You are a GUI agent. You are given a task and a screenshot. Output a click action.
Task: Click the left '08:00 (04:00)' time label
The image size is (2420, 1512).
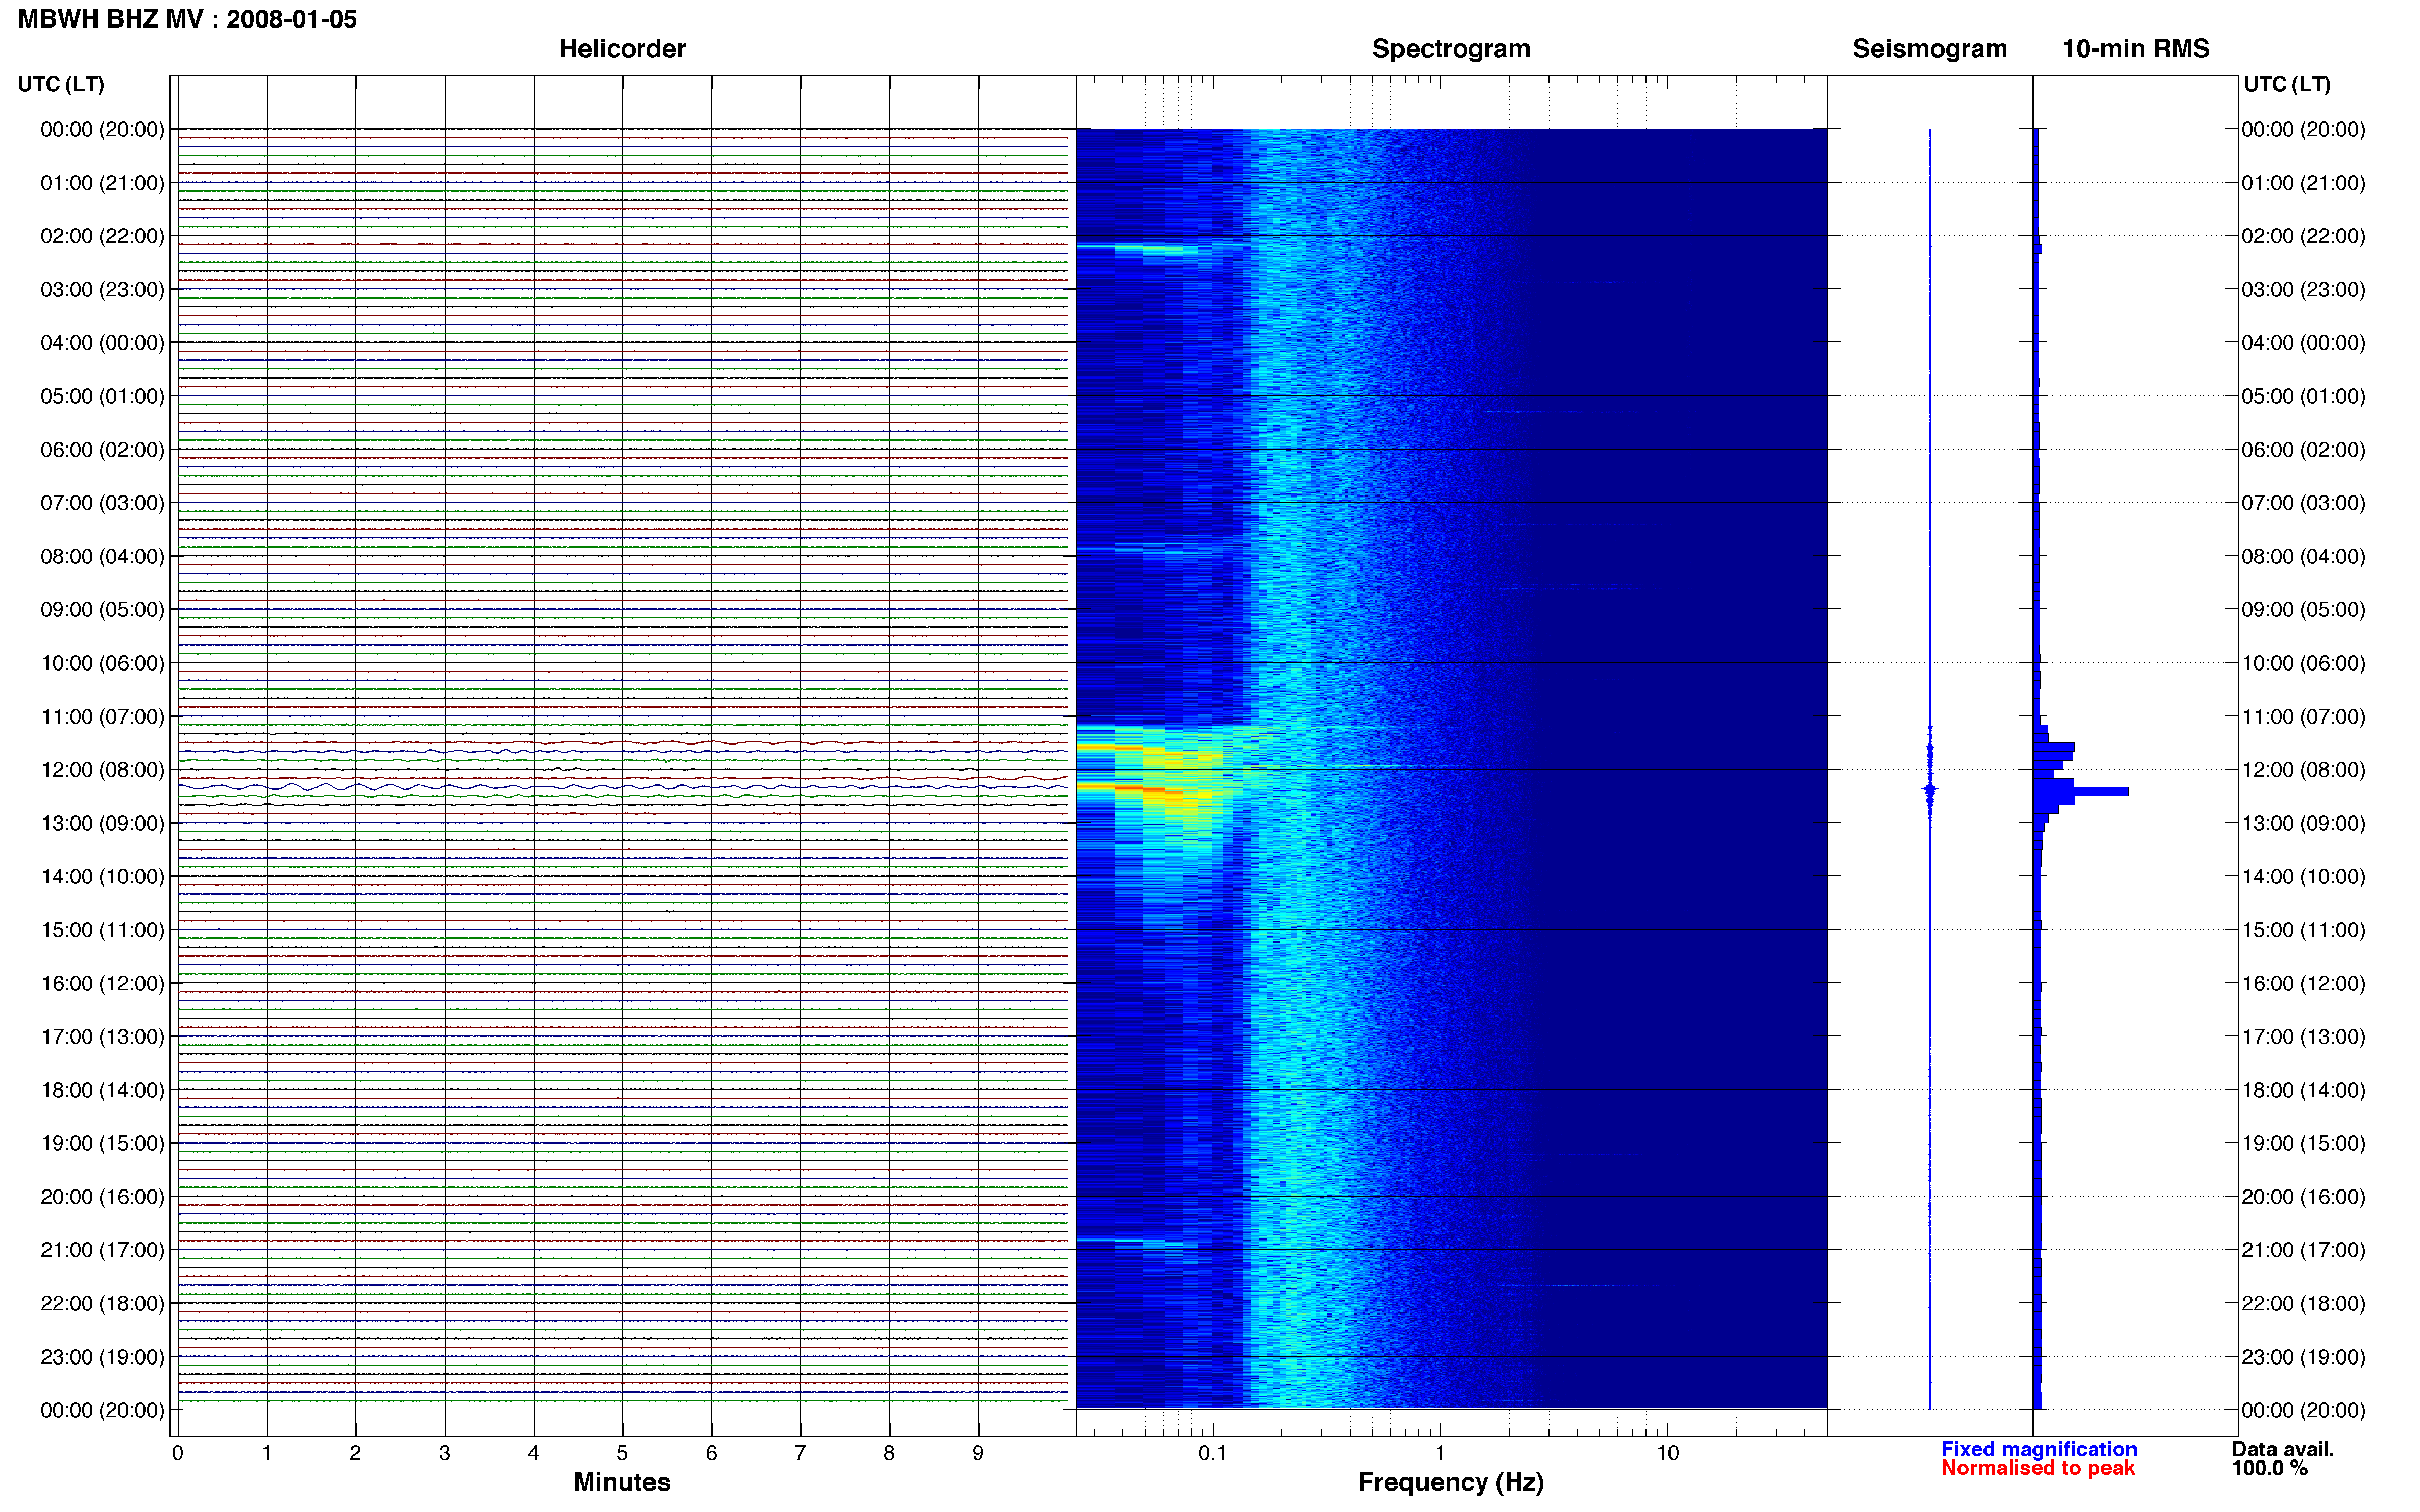[x=102, y=556]
